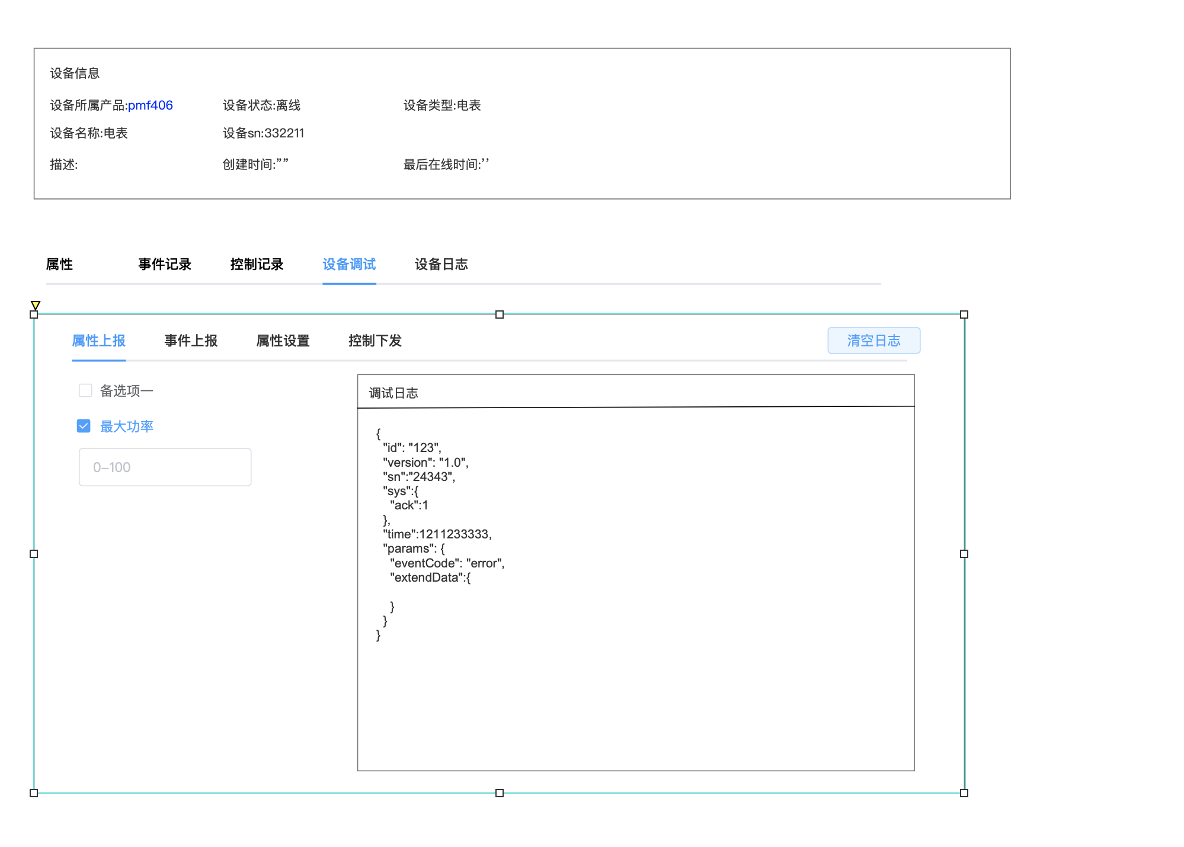This screenshot has height=847, width=1184.
Task: Click the top-right selection resize handle
Action: (x=964, y=315)
